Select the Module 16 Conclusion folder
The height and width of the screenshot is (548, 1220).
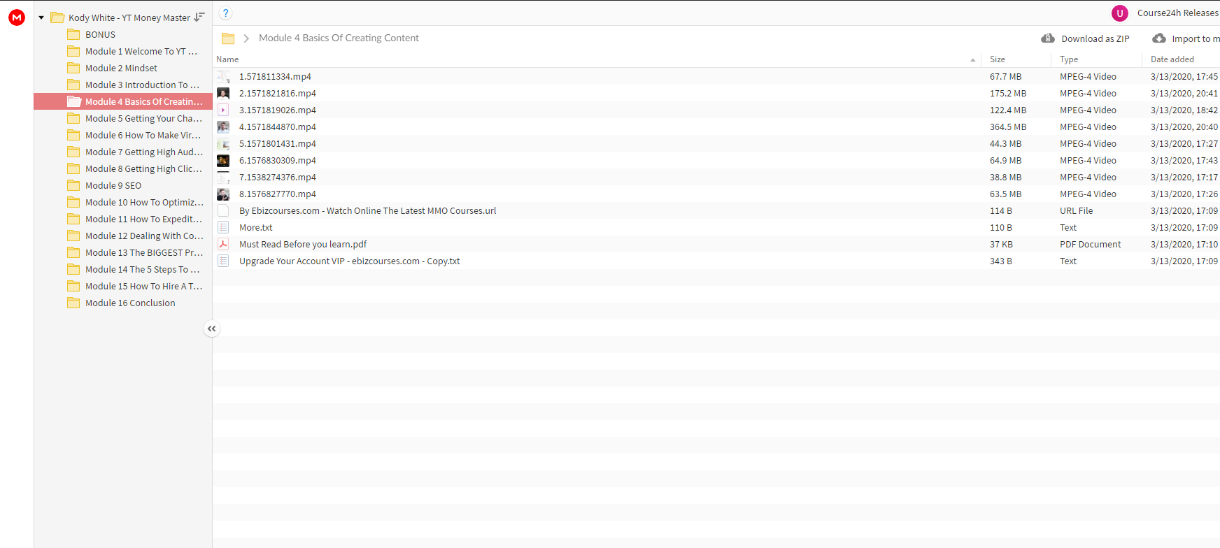[130, 303]
